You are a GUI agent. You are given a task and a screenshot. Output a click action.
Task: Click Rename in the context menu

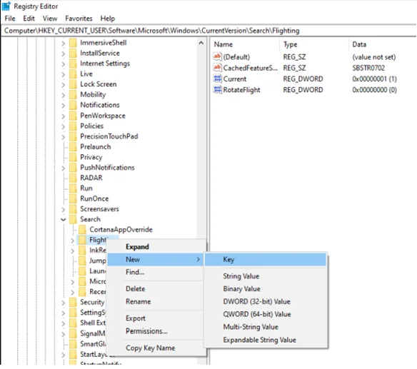(x=156, y=301)
